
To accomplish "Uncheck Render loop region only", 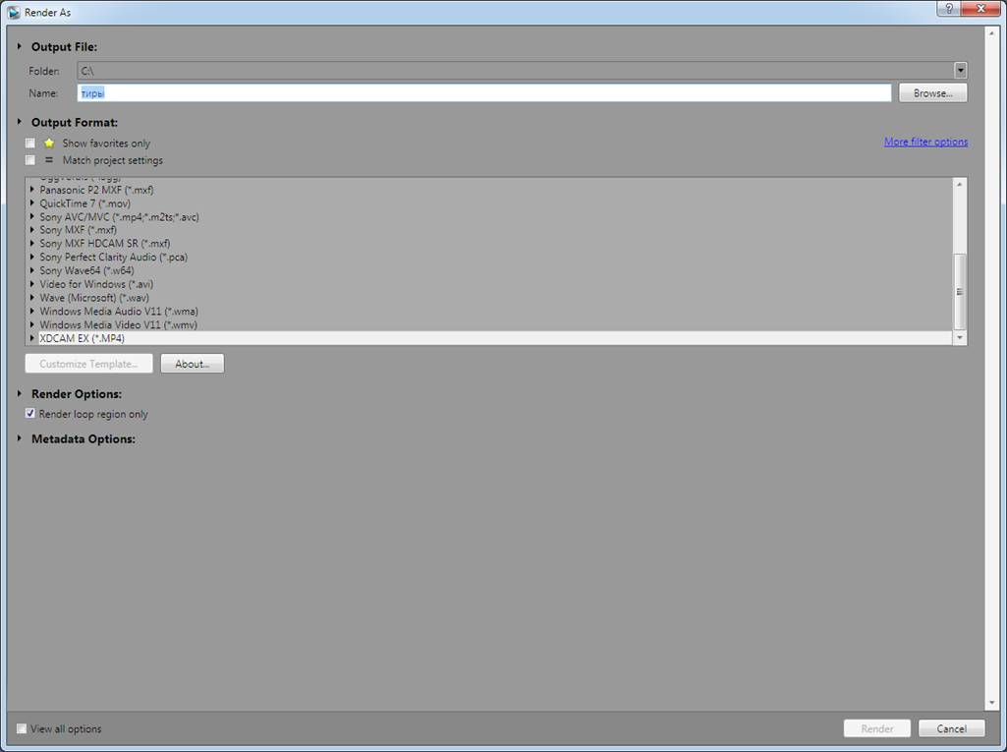I will [30, 413].
